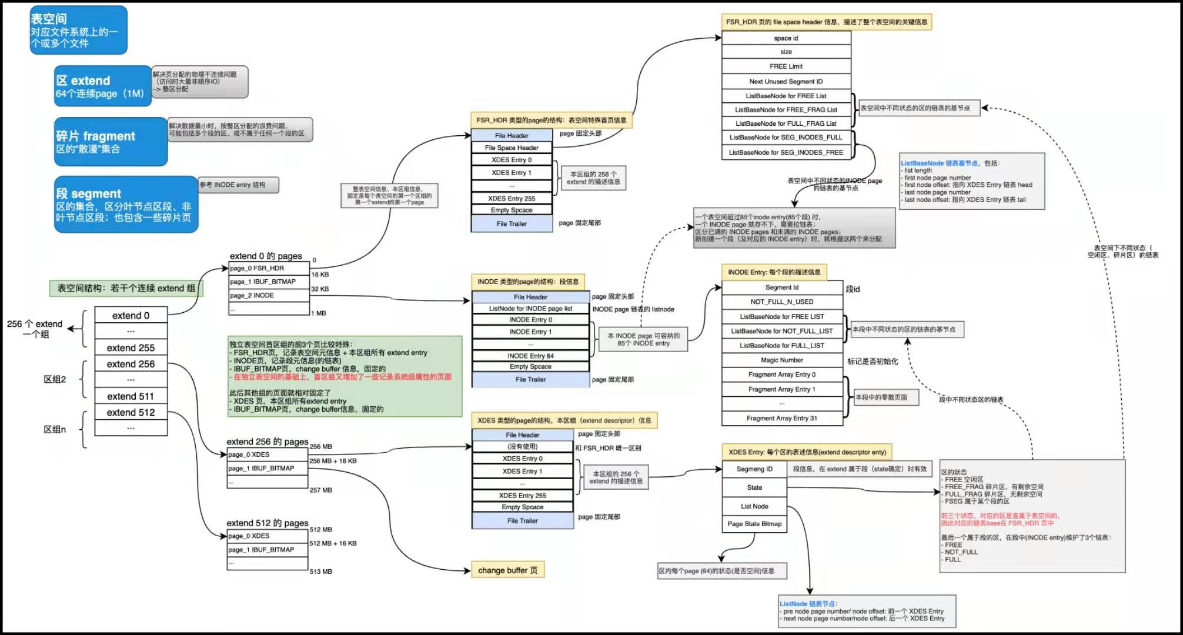
Task: Select the ListNode for INODE page list row
Action: click(x=530, y=309)
